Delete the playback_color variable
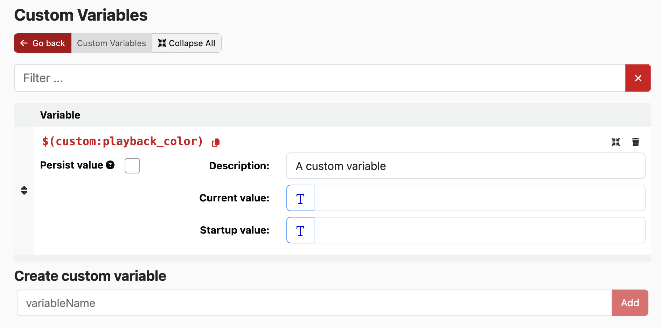 coord(635,142)
